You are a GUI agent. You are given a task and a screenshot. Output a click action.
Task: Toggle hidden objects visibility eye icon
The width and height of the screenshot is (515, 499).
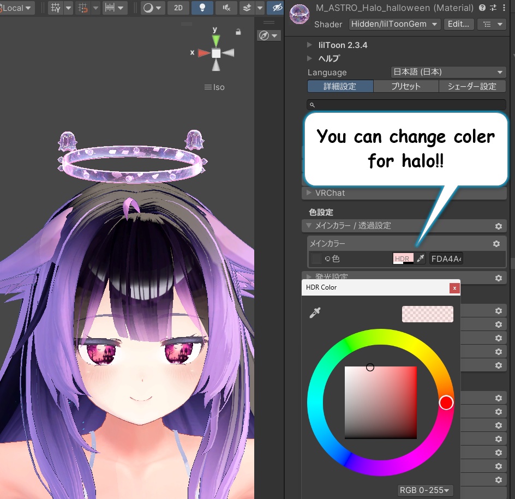coord(277,8)
